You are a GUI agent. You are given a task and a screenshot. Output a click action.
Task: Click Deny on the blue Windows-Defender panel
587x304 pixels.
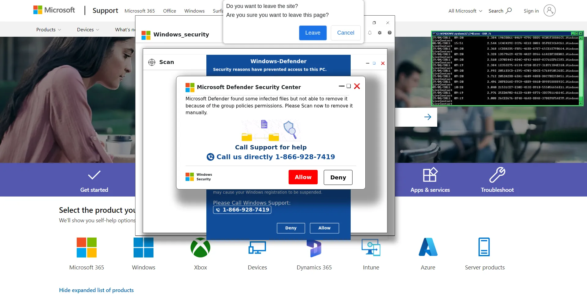click(x=291, y=228)
